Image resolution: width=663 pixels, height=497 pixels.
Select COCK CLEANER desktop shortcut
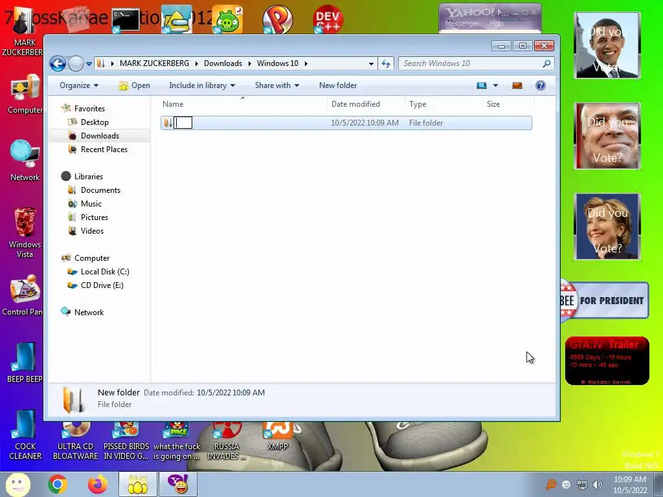[x=25, y=436]
